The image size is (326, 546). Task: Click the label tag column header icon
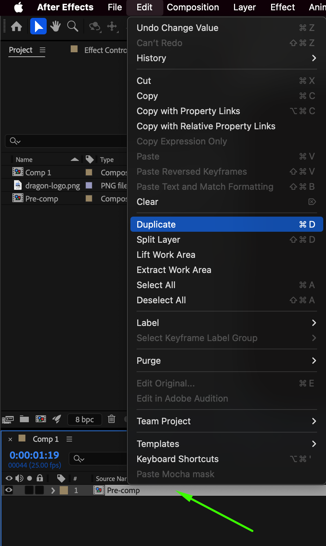90,160
